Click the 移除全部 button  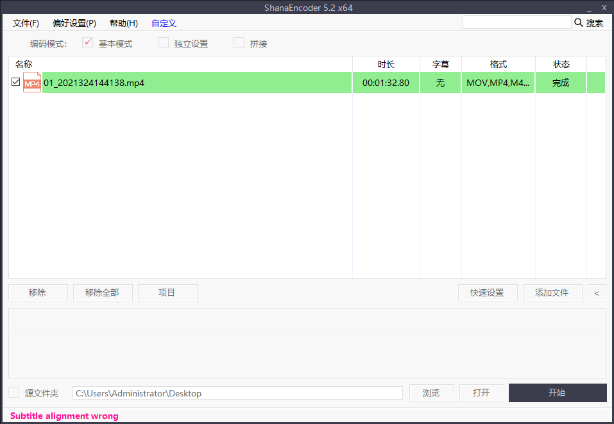tap(103, 293)
